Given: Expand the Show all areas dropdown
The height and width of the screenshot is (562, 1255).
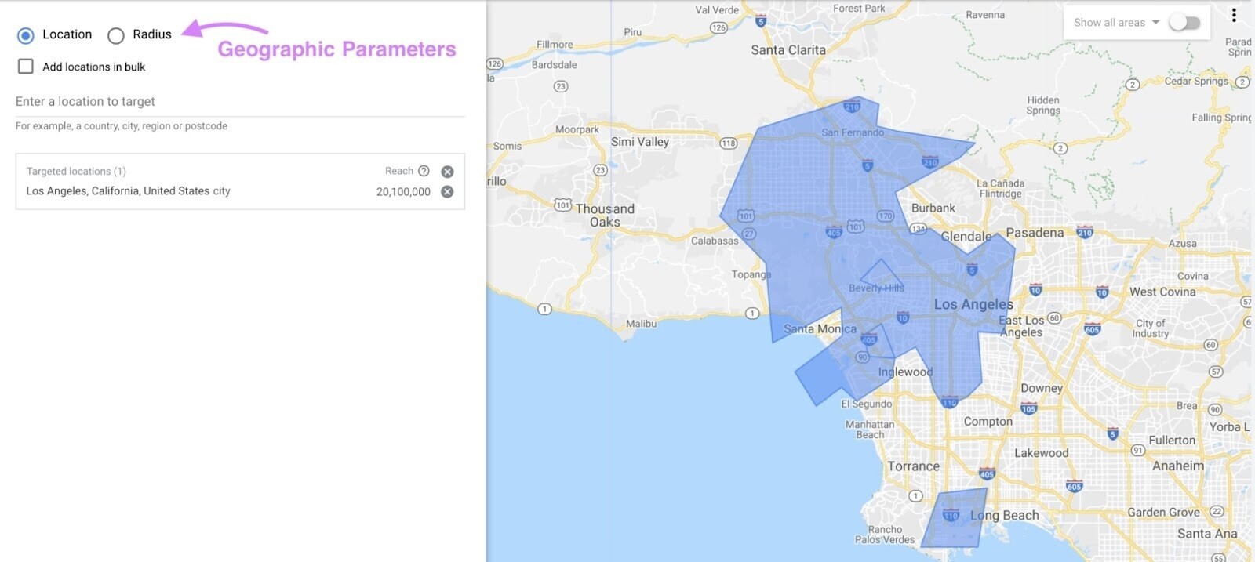Looking at the screenshot, I should 1155,23.
